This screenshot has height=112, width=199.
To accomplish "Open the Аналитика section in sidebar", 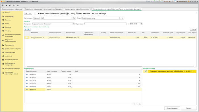I will [9, 56].
